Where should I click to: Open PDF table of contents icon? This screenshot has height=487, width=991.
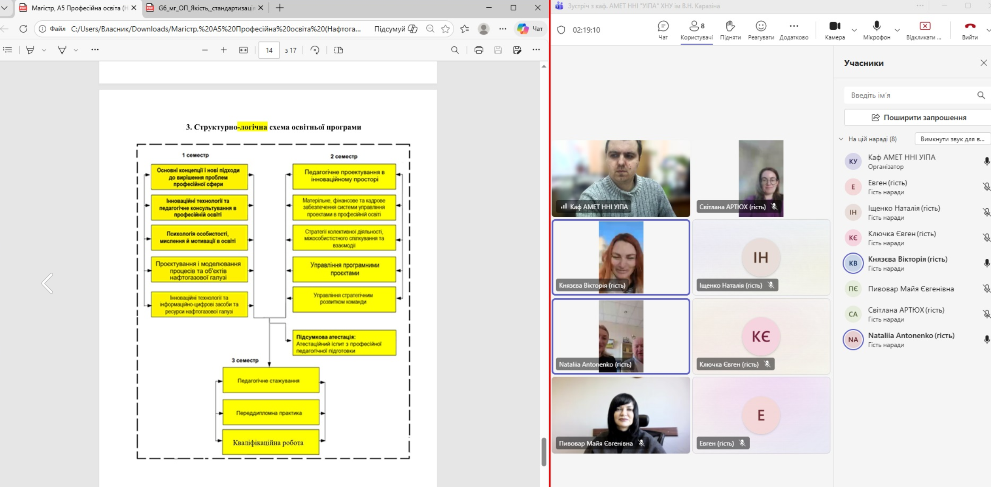coord(8,50)
